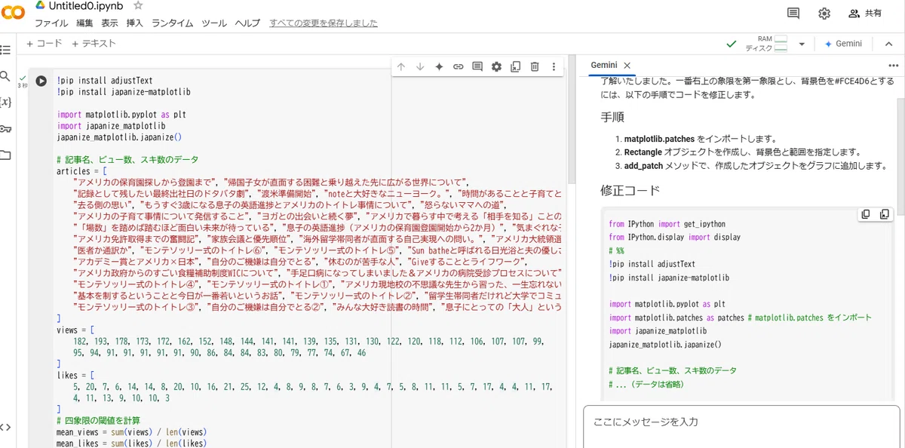Screen dimensions: 905x448
Task: Open the table of contents sidebar
Action: point(6,51)
